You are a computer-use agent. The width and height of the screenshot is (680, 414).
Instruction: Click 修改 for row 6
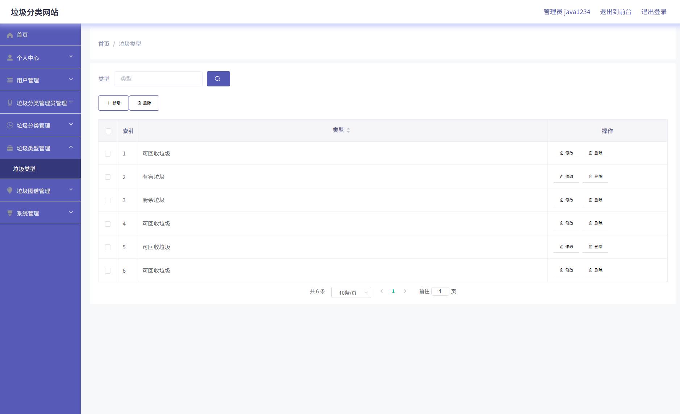pos(566,270)
